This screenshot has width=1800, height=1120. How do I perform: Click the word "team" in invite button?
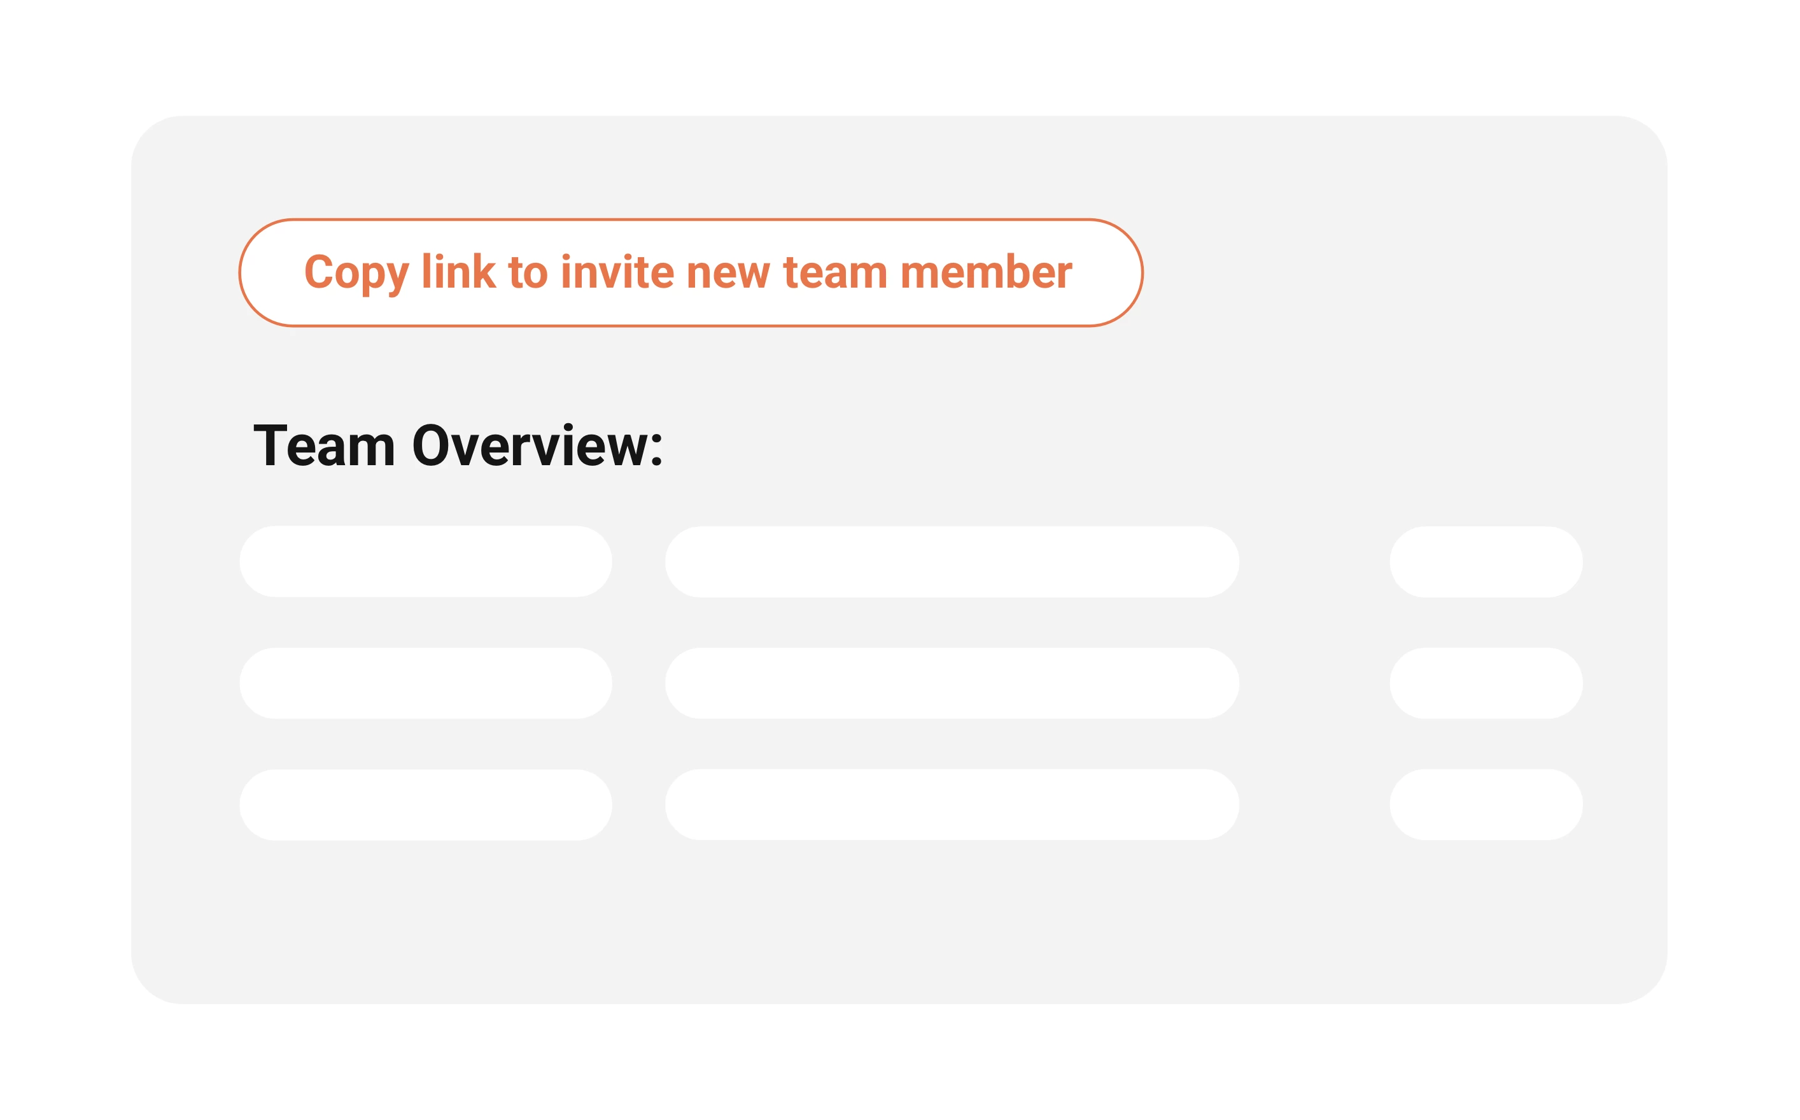tap(835, 272)
